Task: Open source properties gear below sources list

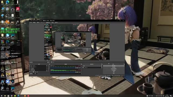Action: pos(34,72)
